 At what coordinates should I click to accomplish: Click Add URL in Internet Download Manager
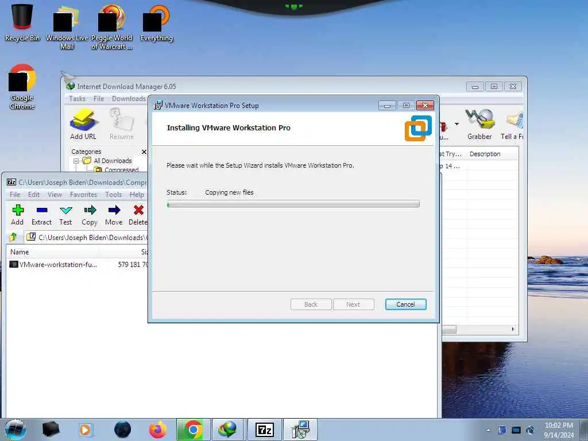tap(83, 124)
